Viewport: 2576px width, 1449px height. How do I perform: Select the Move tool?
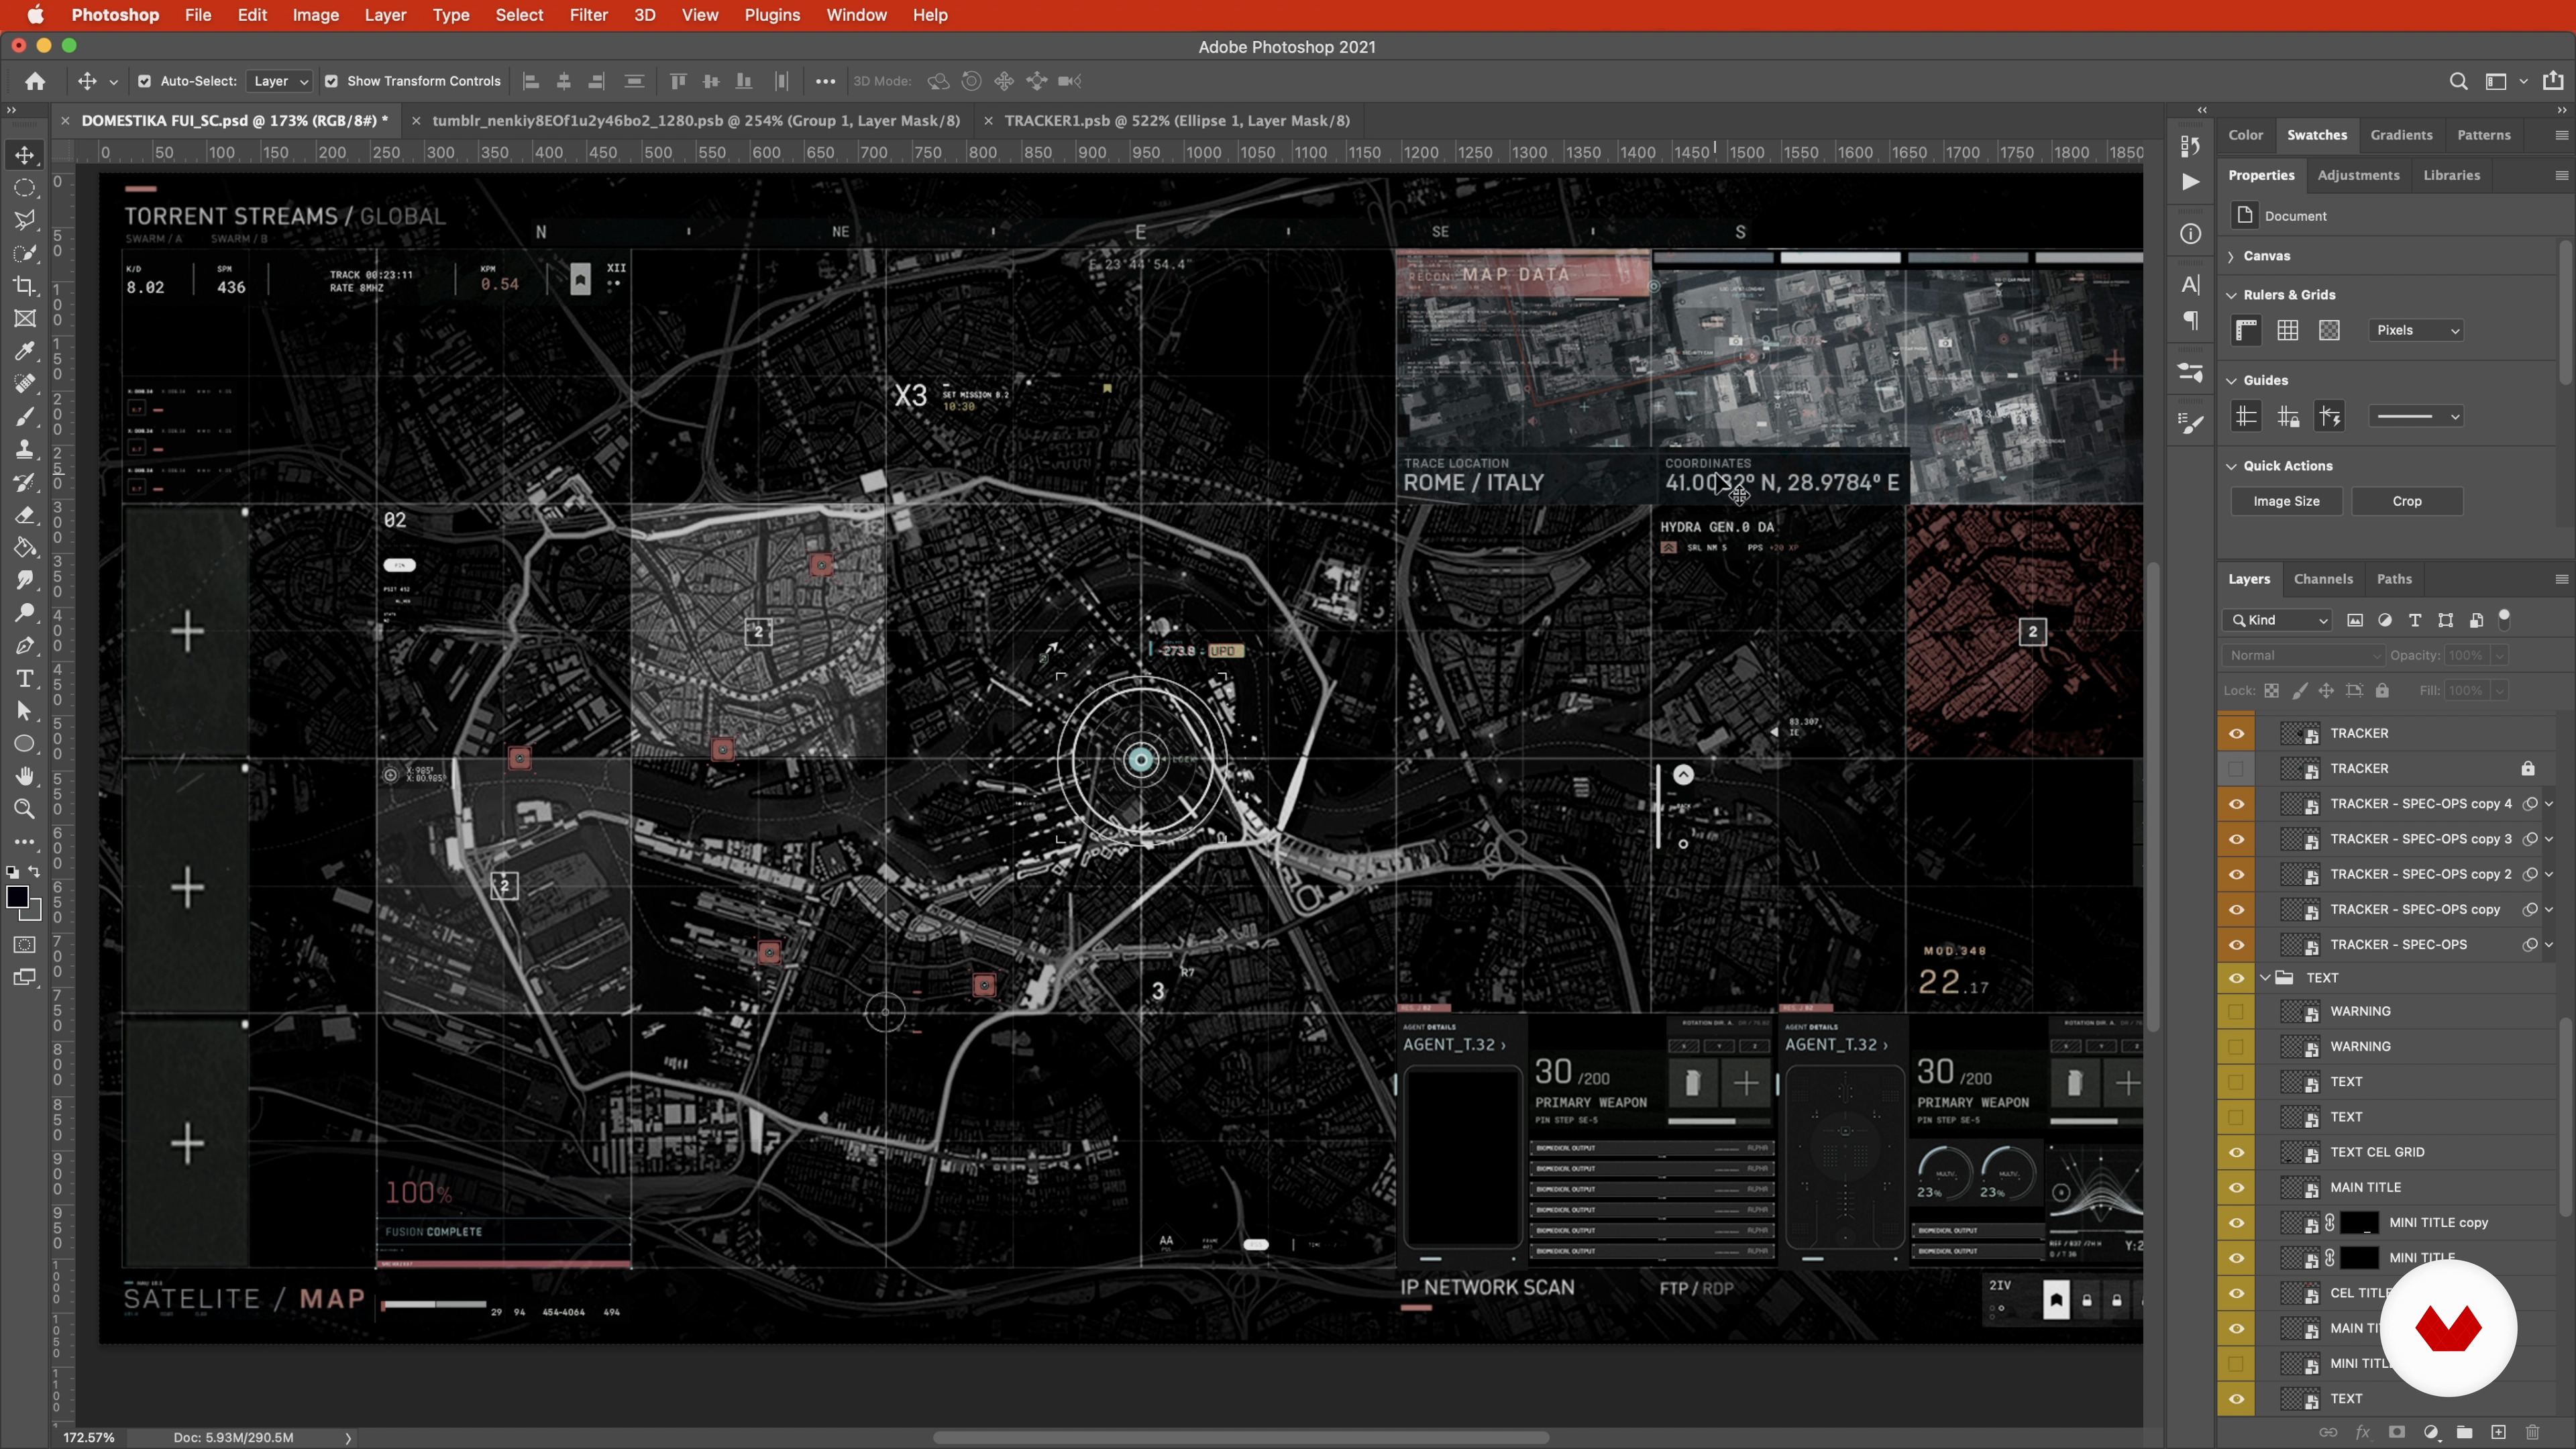click(x=25, y=155)
